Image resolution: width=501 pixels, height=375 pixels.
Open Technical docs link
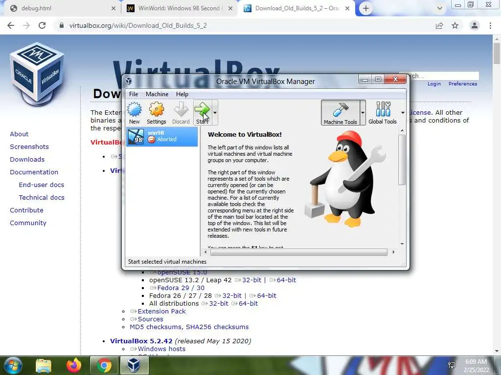coord(42,198)
